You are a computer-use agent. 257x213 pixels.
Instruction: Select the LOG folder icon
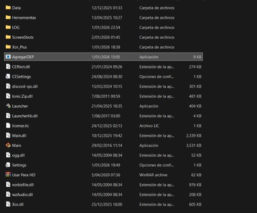[x=8, y=27]
